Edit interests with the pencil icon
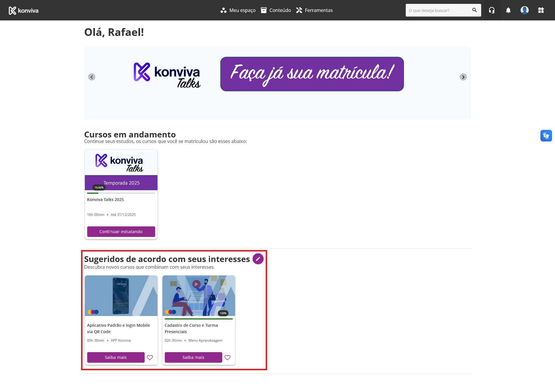The height and width of the screenshot is (386, 555). click(x=258, y=259)
